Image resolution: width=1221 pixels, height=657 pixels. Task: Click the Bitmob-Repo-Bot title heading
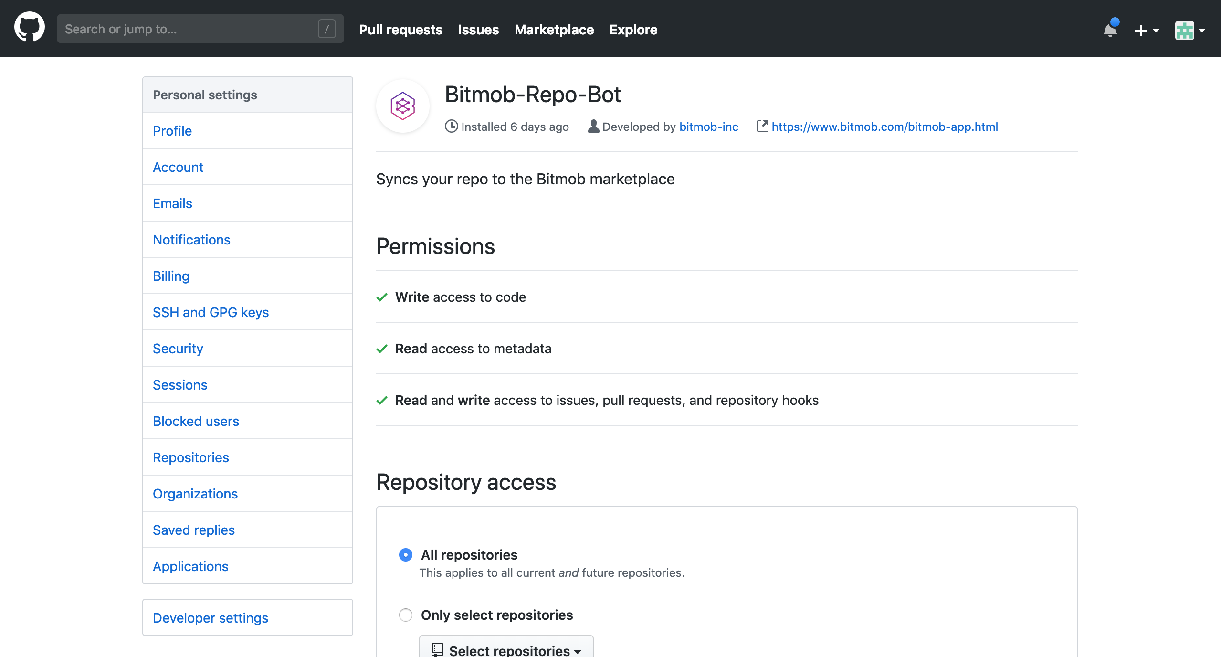533,94
